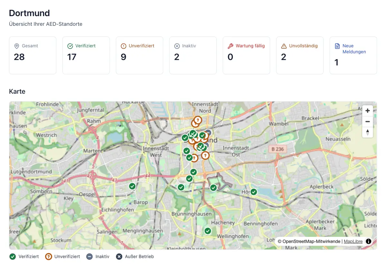386x264 pixels.
Task: Click the Stockum label on the map
Action: point(61,240)
